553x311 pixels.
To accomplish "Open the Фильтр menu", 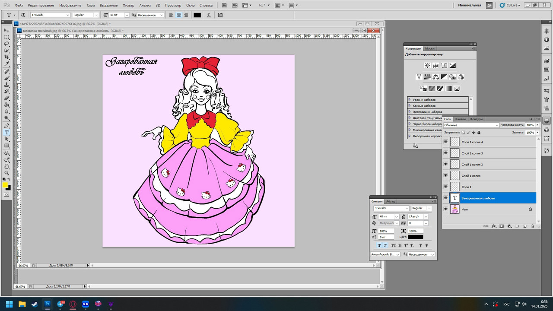I will pyautogui.click(x=128, y=5).
